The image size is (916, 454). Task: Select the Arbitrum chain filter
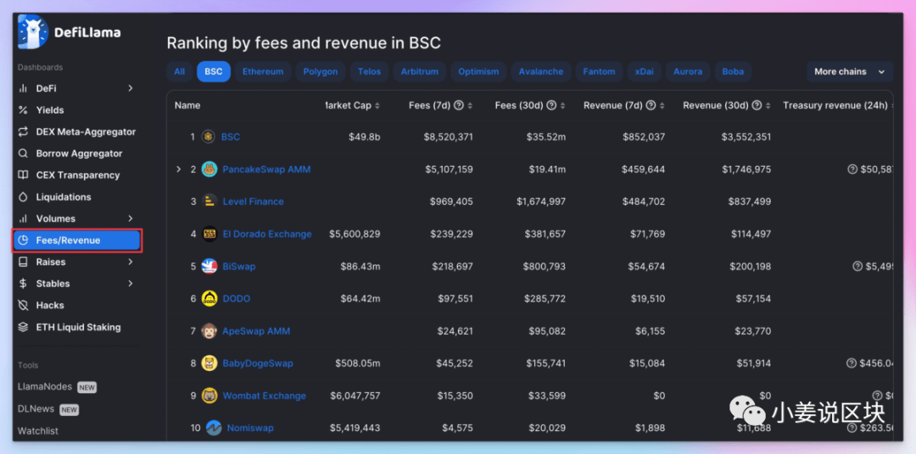(420, 72)
